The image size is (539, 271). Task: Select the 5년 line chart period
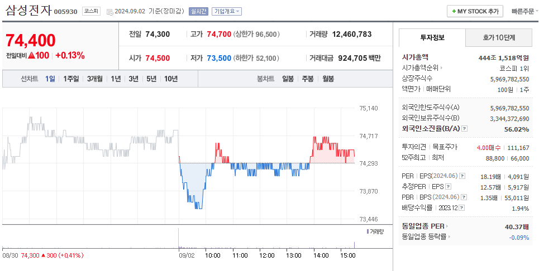pyautogui.click(x=151, y=79)
